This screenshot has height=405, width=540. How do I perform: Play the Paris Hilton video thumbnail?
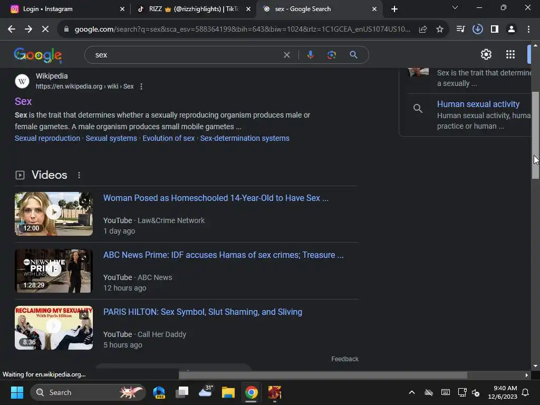tap(54, 328)
